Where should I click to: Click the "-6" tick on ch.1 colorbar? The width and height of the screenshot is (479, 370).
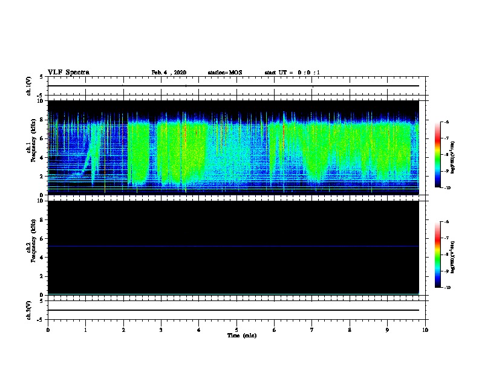(x=446, y=122)
